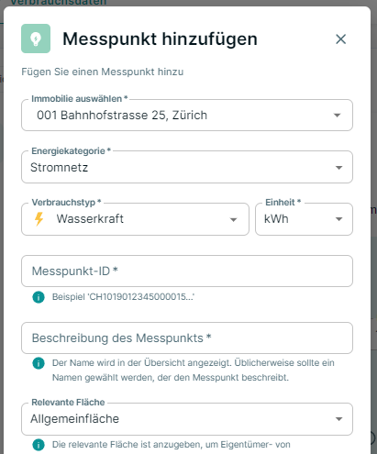The width and height of the screenshot is (377, 454).
Task: Open the Einheit kWh dropdown
Action: tap(304, 219)
